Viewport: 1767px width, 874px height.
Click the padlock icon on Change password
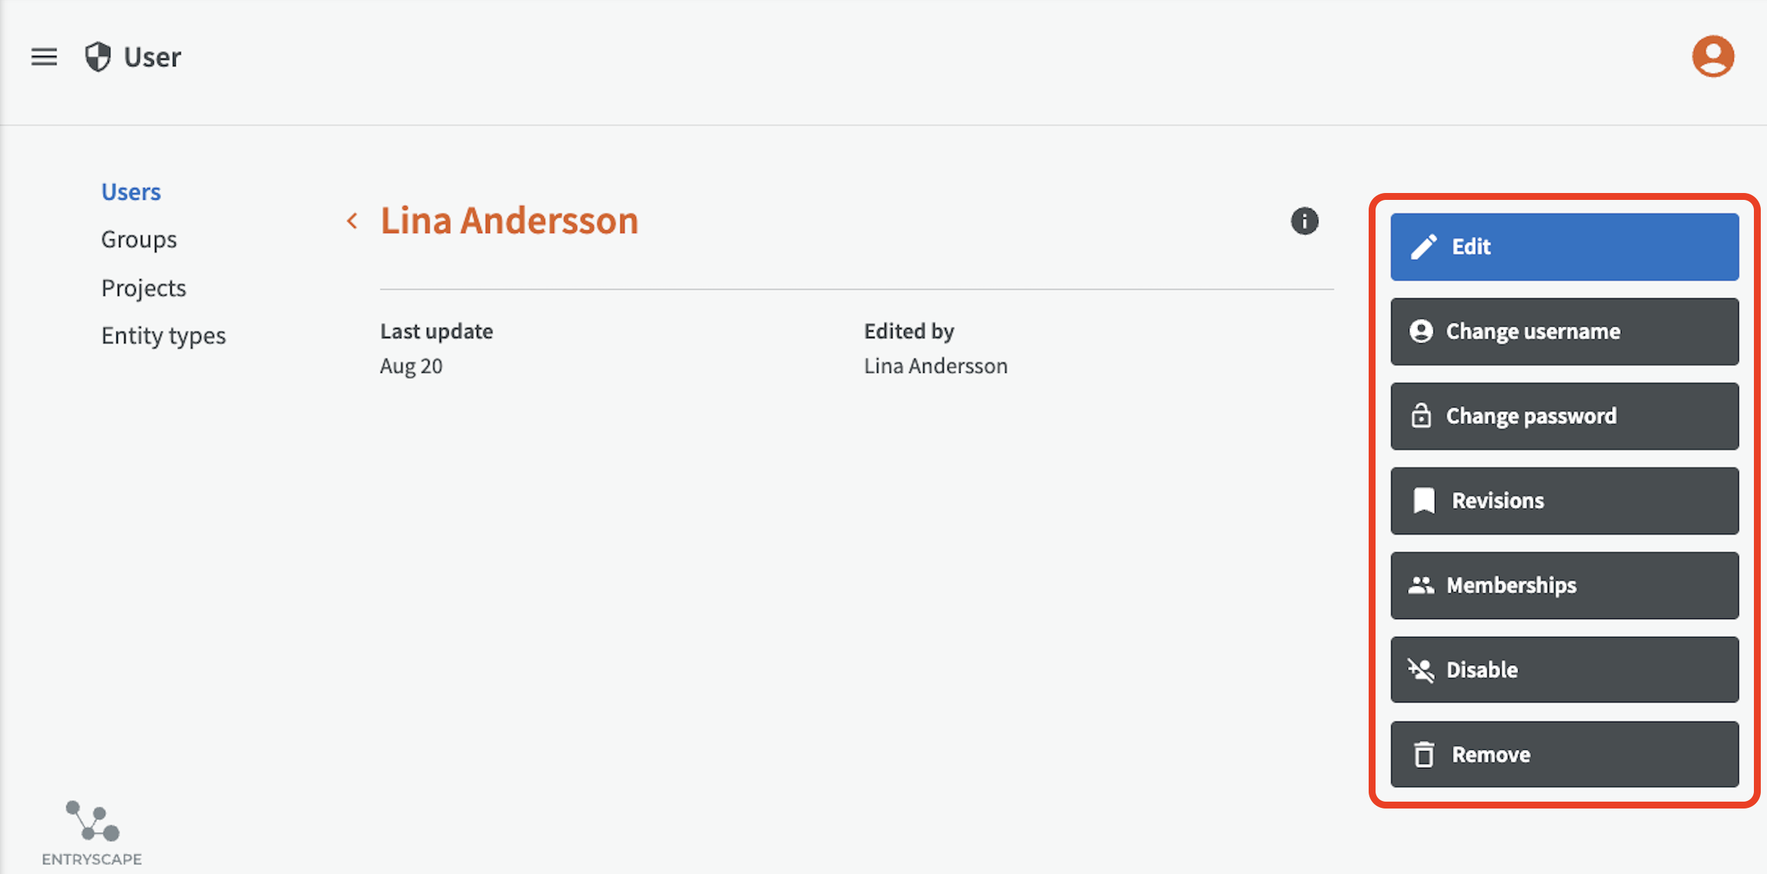[x=1421, y=416]
